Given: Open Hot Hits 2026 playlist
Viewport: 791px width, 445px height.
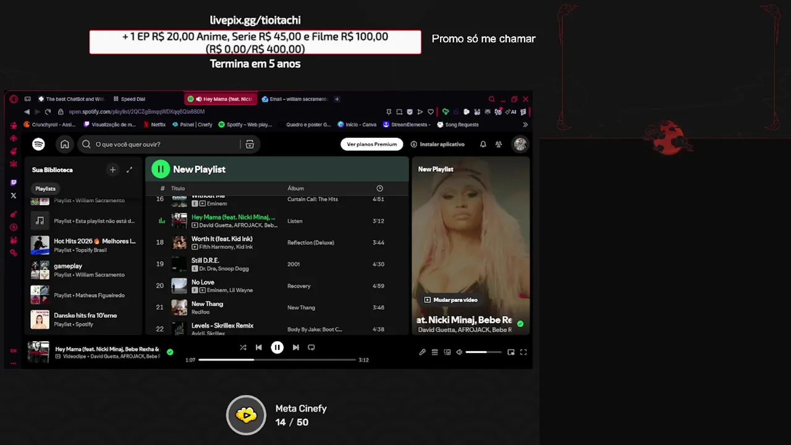Looking at the screenshot, I should tap(83, 245).
